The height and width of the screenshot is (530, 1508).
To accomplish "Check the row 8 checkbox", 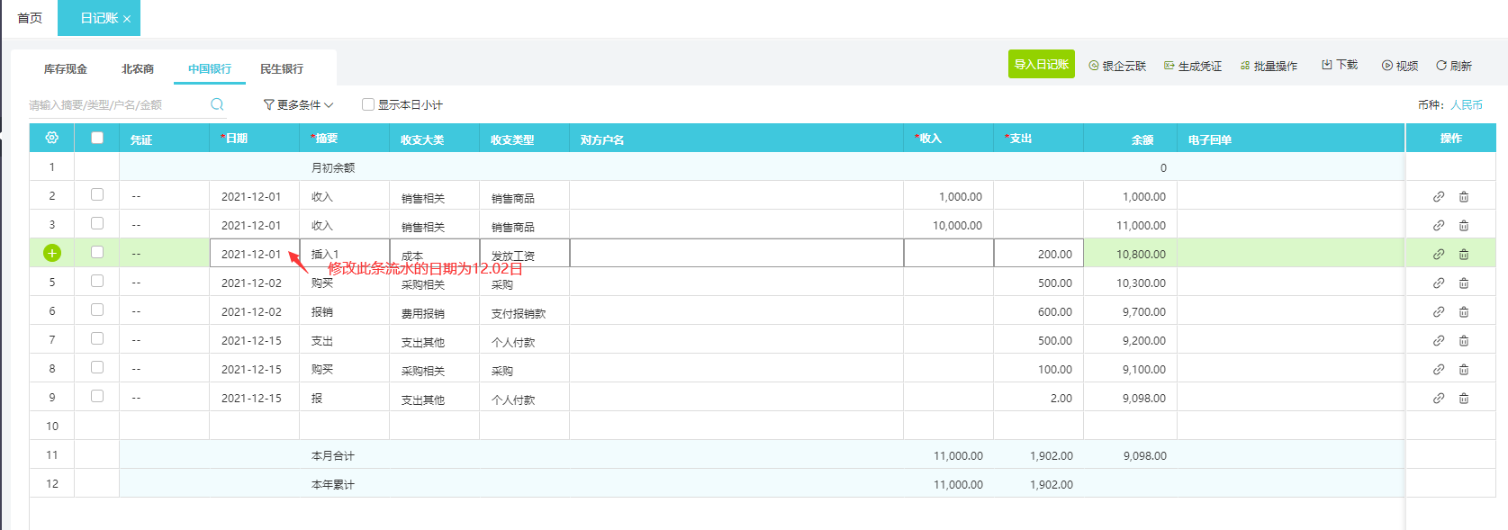I will (x=97, y=367).
